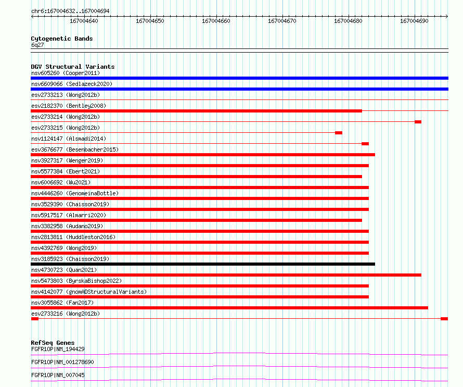
Task: Click the nsv605260 (Cooper2011) variant label
Action: 66,73
